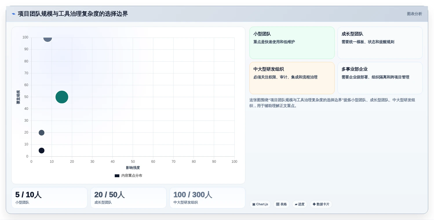Click the 5 / 10人 stat card
The height and width of the screenshot is (220, 434).
pyautogui.click(x=49, y=198)
